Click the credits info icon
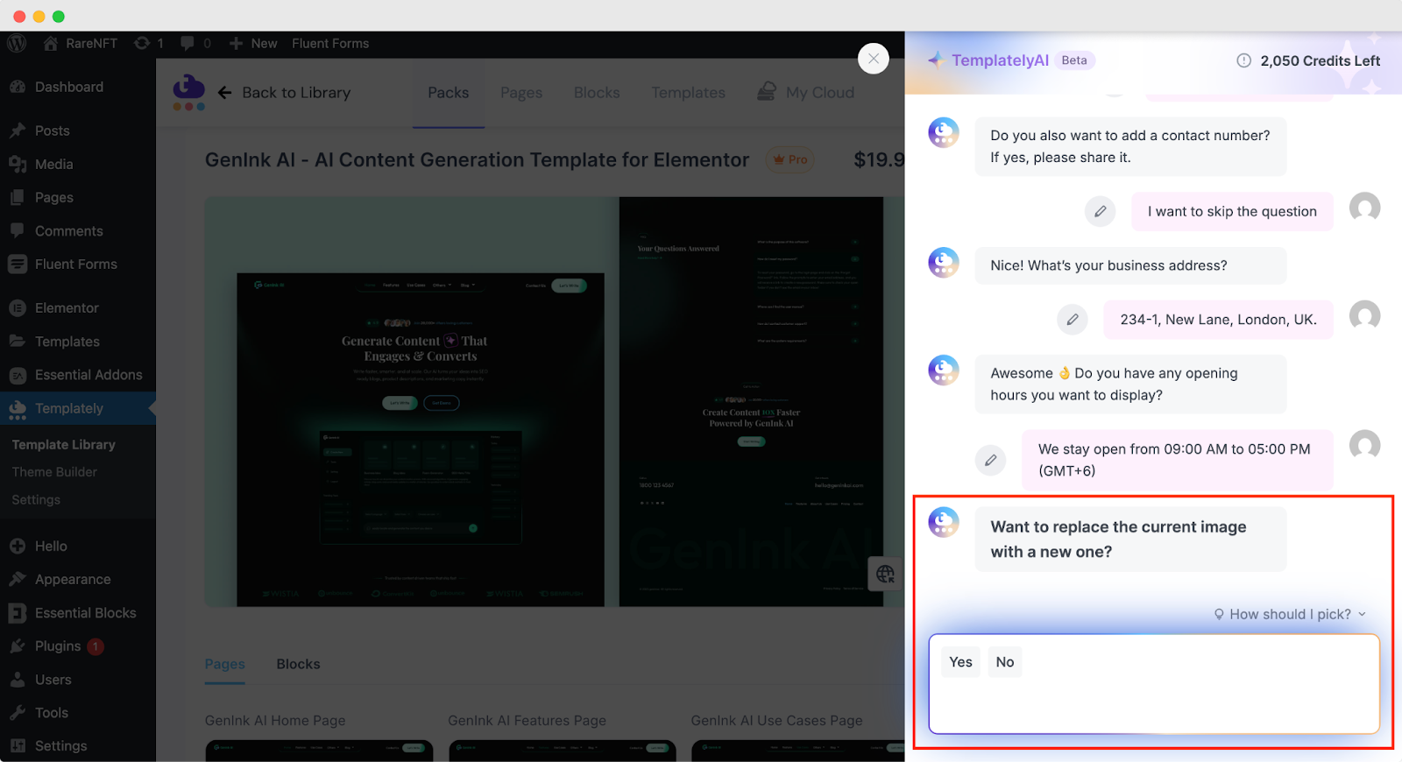 tap(1243, 60)
